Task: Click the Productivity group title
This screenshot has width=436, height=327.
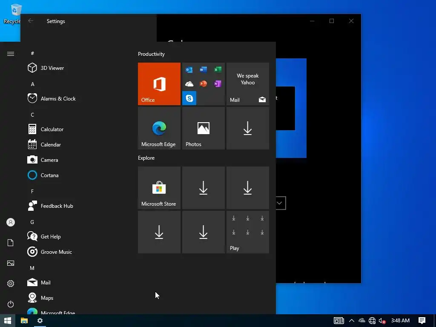Action: (x=151, y=54)
